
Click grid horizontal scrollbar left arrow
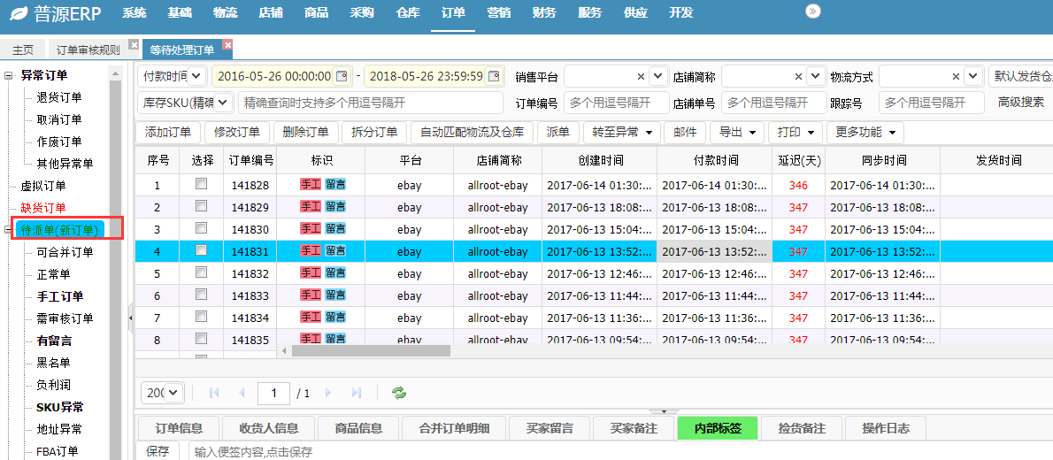coord(284,350)
